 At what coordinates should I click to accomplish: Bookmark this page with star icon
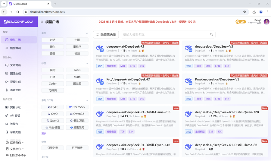(x=245, y=12)
